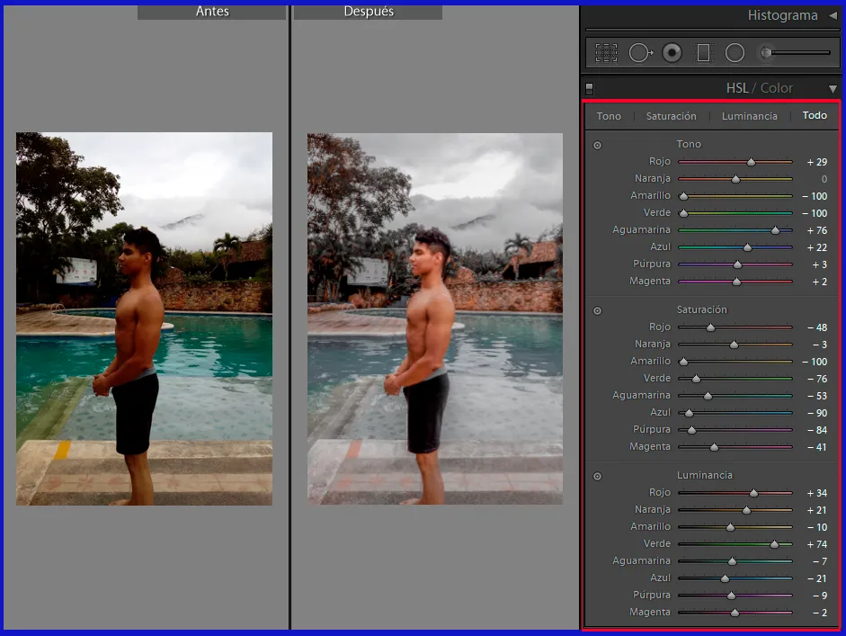Image resolution: width=846 pixels, height=636 pixels.
Task: Select the Graduated Filter tool
Action: 703,53
